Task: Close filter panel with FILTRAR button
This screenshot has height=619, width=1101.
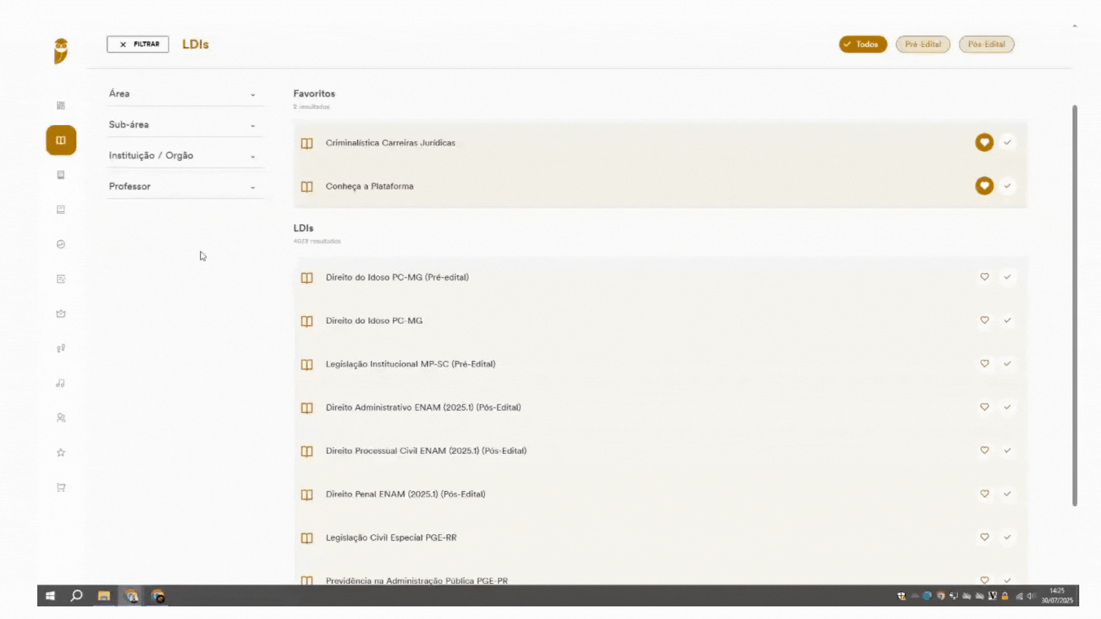Action: (x=138, y=44)
